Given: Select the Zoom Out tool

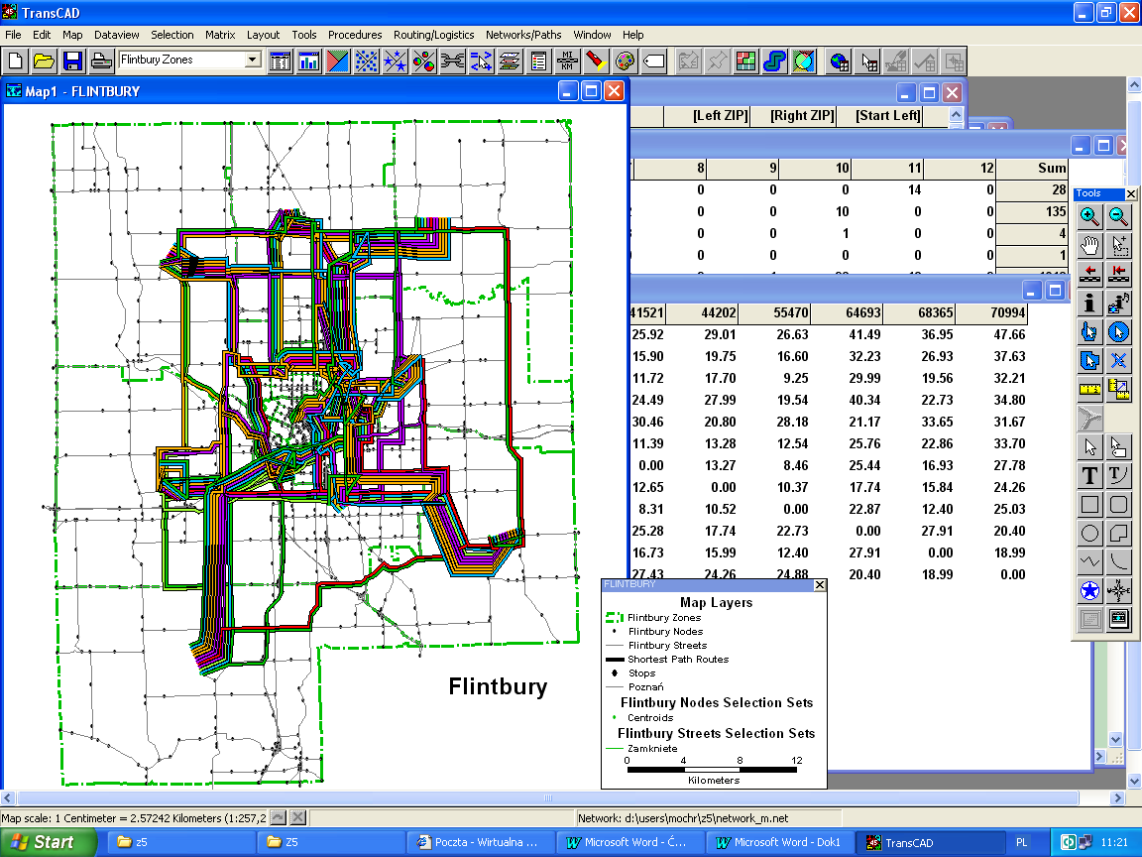Looking at the screenshot, I should pyautogui.click(x=1118, y=216).
